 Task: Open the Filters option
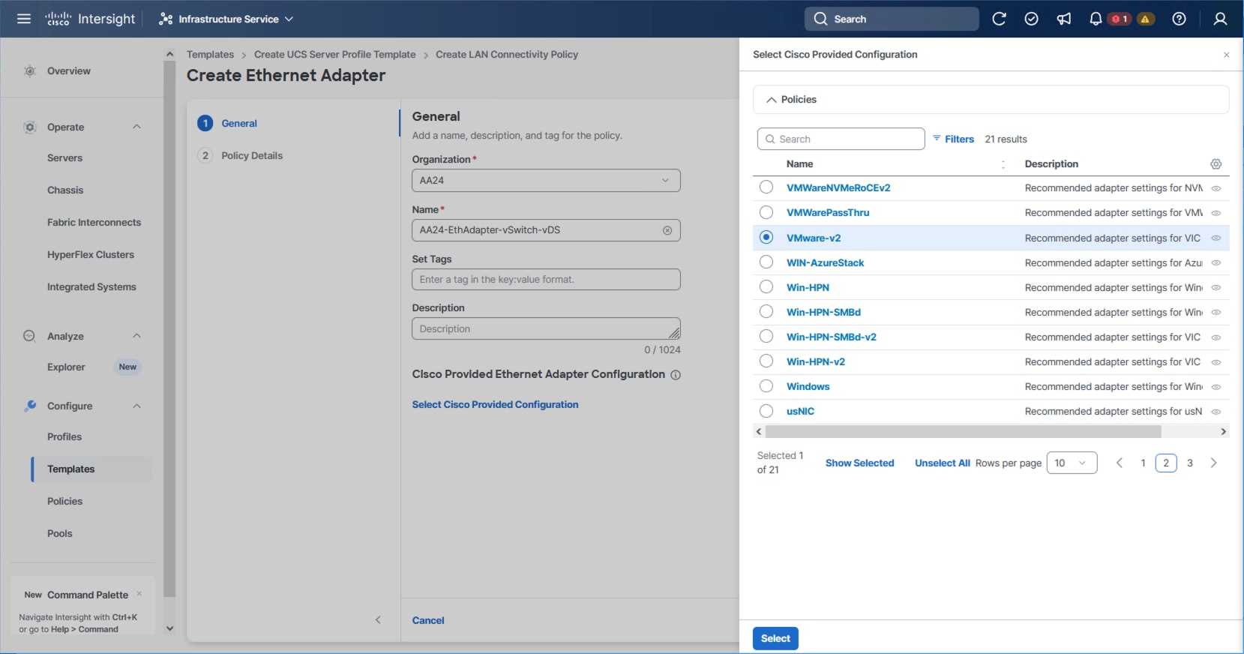click(953, 139)
